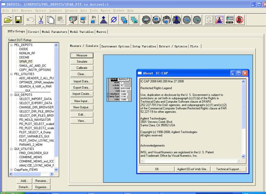Screen dimensions: 266x194
Task: Click the round close-all-plots icon
Action: [x=197, y=20]
